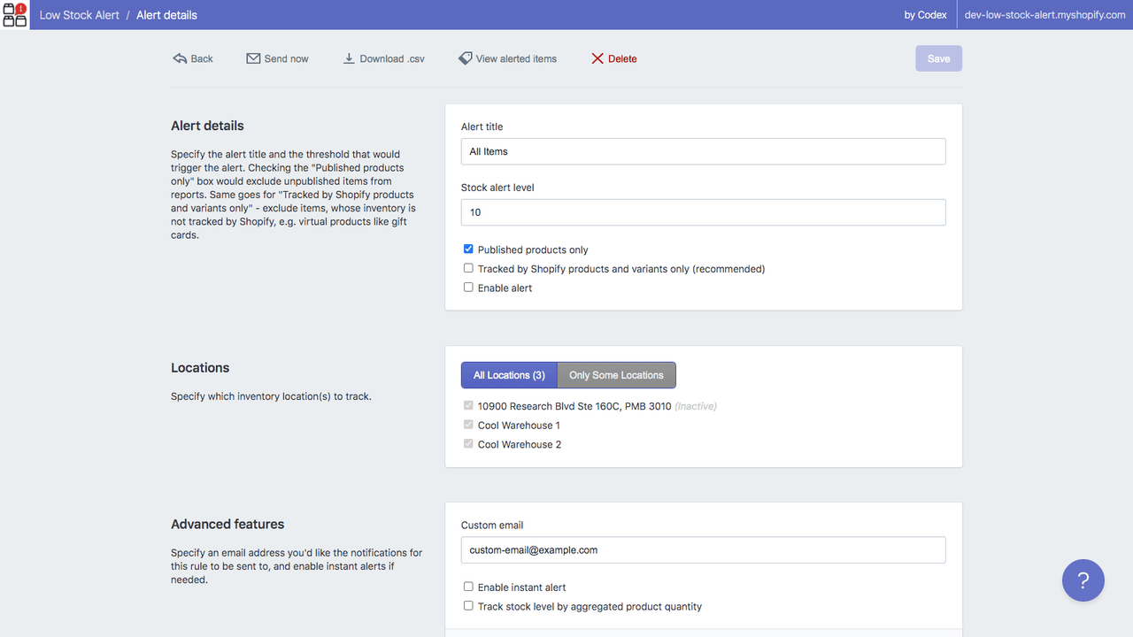Toggle the 10900 Research Blvd location checkbox
Viewport: 1133px width, 637px height.
[x=468, y=406]
